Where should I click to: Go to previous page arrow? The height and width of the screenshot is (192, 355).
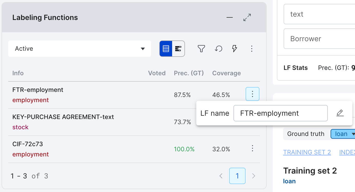click(x=221, y=176)
